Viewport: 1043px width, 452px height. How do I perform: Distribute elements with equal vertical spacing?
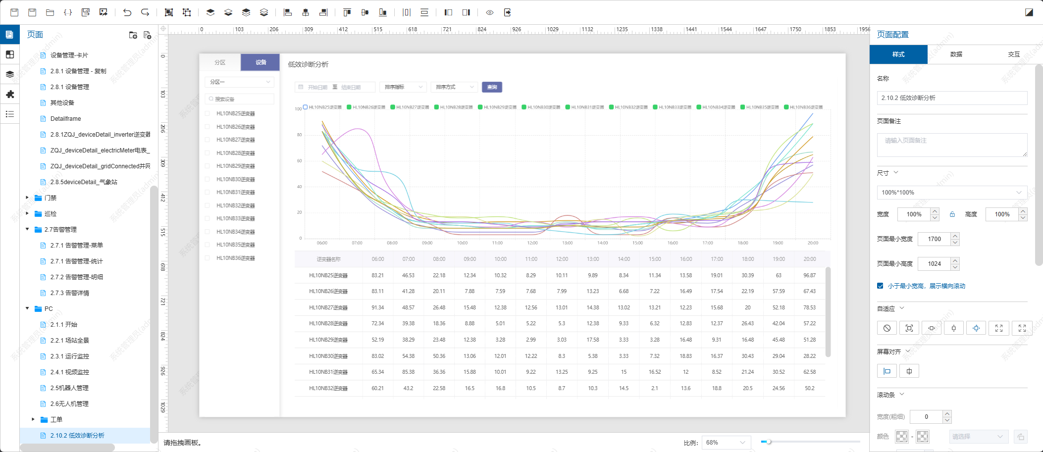[x=424, y=12]
